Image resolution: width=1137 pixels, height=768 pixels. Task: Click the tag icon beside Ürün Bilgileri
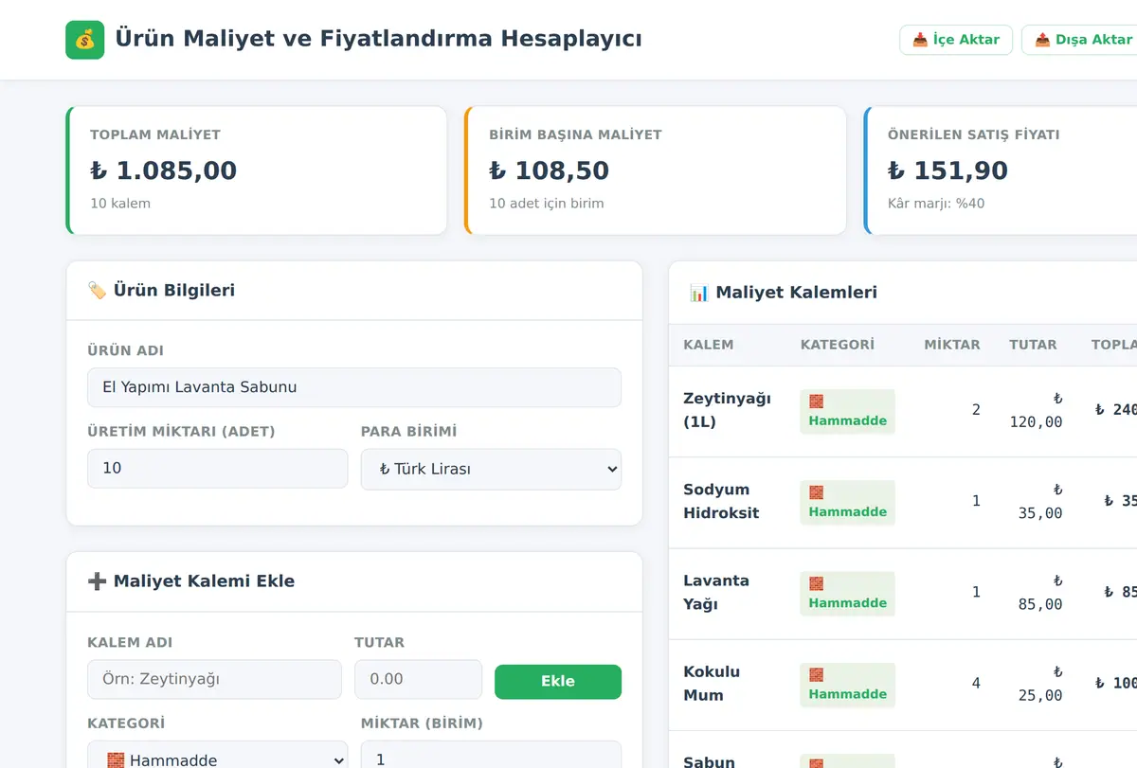point(97,291)
